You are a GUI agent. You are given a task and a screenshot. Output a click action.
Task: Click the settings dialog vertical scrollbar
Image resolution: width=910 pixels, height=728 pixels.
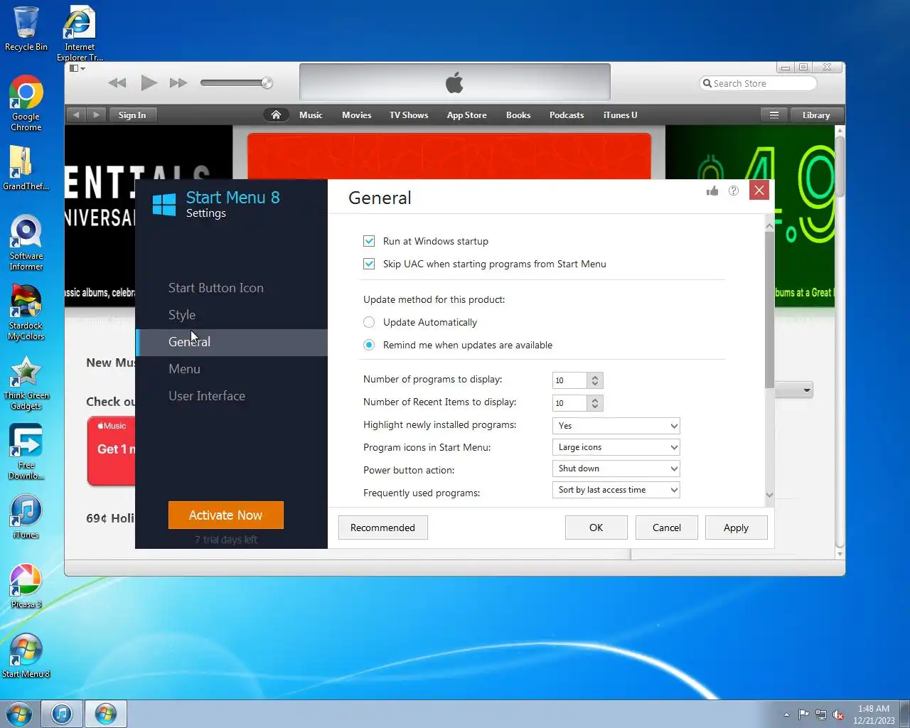point(769,309)
